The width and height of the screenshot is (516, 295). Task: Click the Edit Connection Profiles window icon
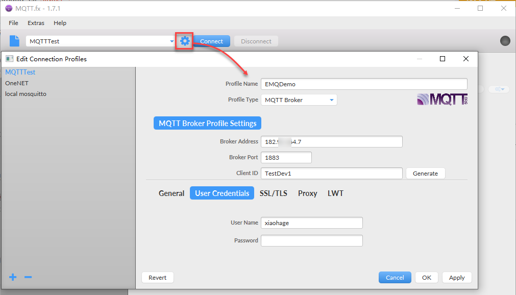(10, 59)
